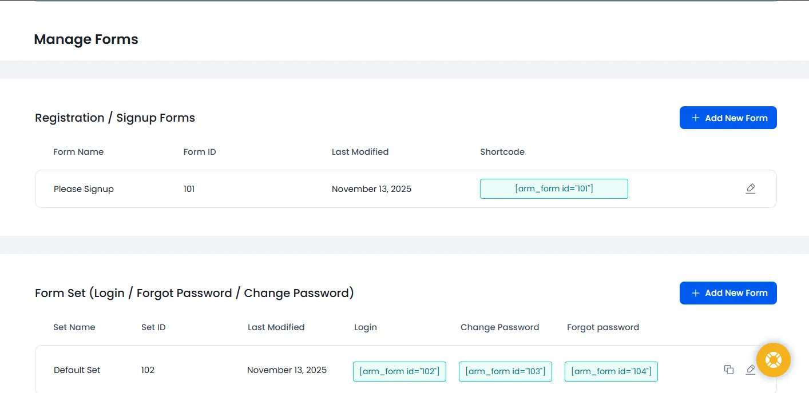
Task: Click the Last Modified column header
Action: click(x=360, y=151)
